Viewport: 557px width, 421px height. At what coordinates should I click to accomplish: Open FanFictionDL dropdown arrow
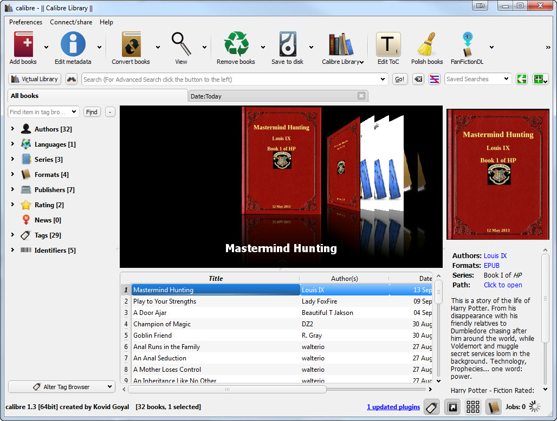click(x=491, y=47)
